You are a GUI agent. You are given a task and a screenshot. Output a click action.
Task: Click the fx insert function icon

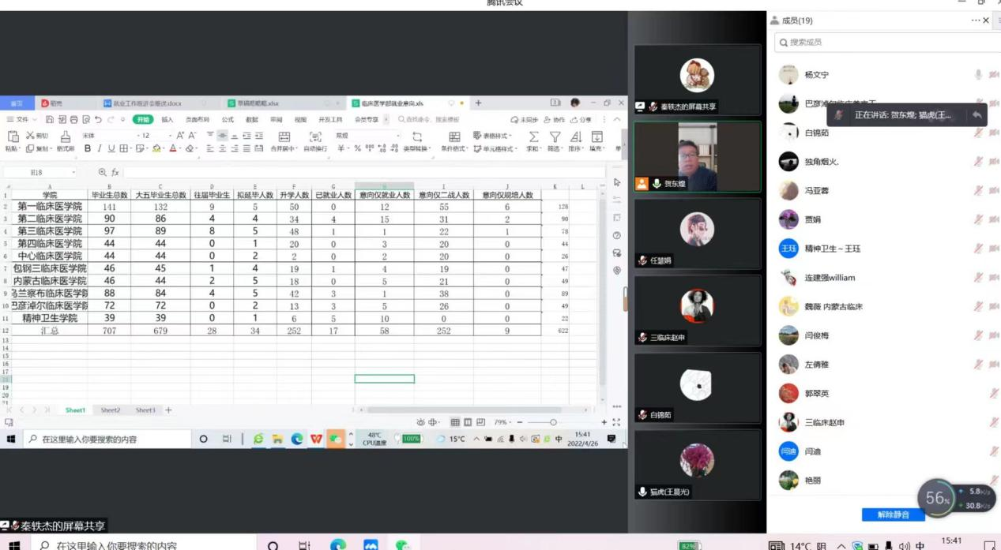[x=115, y=172]
